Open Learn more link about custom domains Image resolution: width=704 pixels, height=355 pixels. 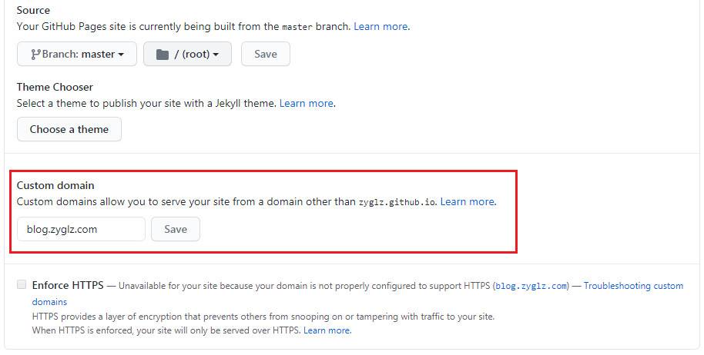point(468,201)
